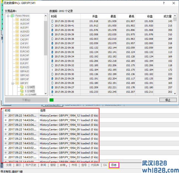Select the EURNZD symbol icon

[17, 67]
